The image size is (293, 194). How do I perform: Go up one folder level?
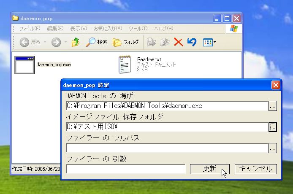(x=76, y=42)
